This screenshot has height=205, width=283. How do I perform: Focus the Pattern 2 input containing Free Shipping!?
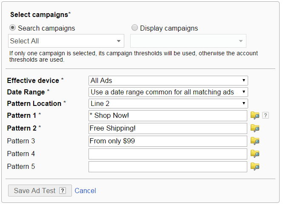168,128
